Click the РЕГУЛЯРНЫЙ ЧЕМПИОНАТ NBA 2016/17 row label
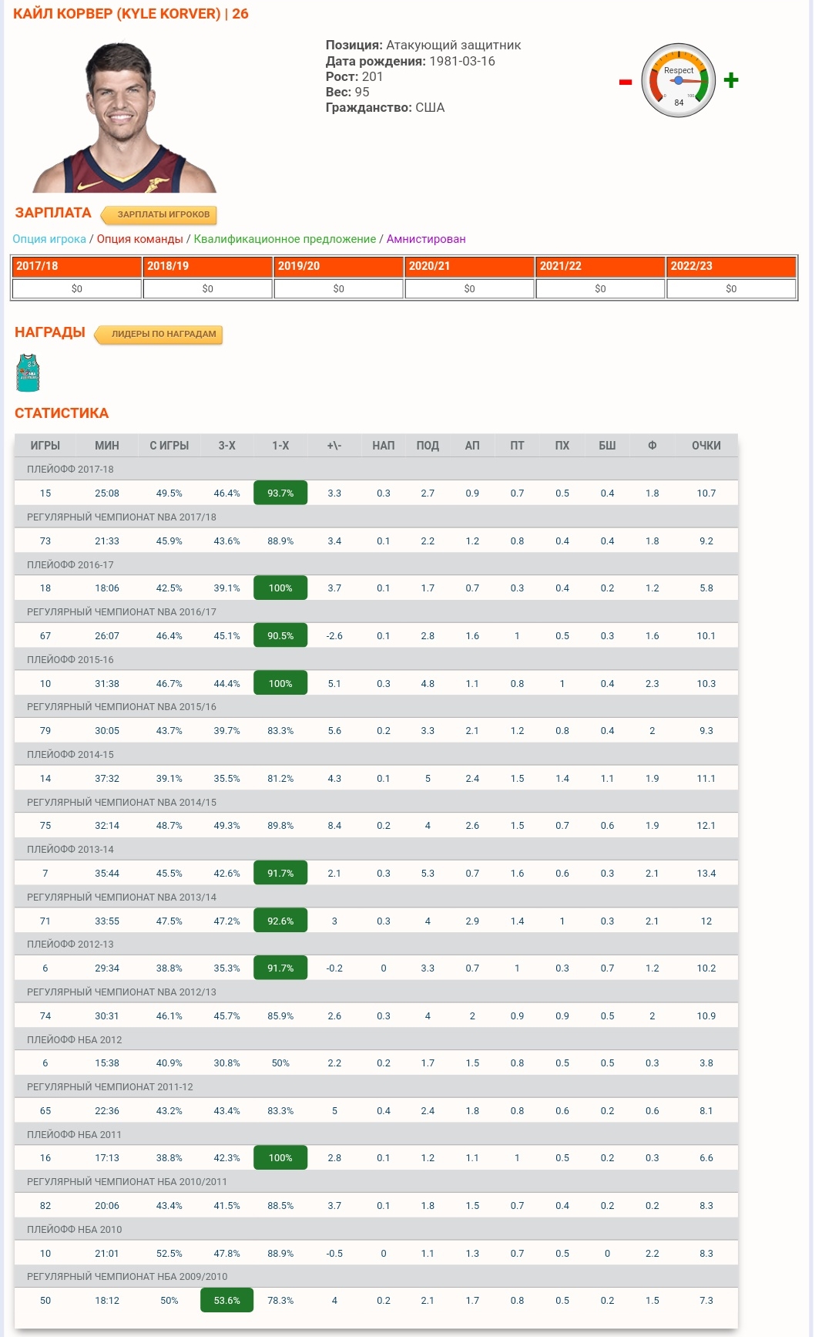The image size is (832, 1337). click(122, 612)
